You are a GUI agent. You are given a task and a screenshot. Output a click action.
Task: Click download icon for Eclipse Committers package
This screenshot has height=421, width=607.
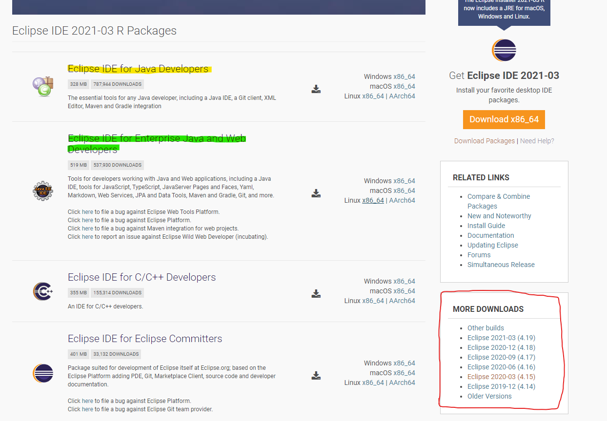pos(316,375)
